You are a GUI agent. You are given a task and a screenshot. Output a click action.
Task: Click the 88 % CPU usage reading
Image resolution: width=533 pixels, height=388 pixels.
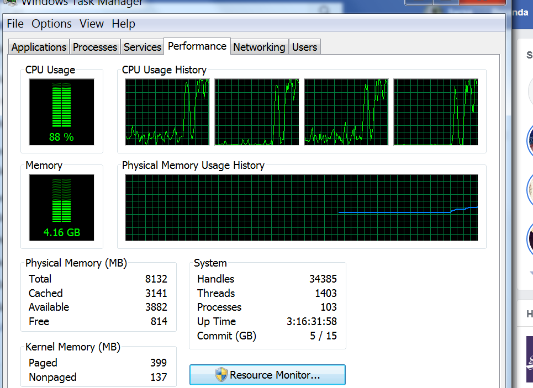(61, 137)
